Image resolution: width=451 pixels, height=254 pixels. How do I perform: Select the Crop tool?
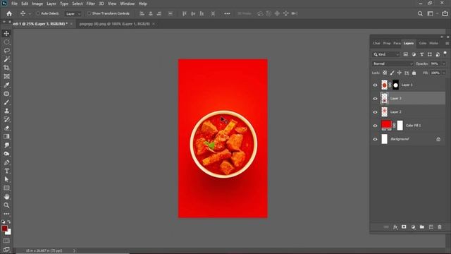click(x=6, y=68)
